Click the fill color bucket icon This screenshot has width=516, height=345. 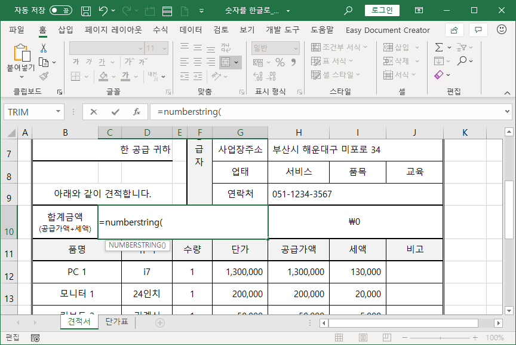tap(103, 76)
